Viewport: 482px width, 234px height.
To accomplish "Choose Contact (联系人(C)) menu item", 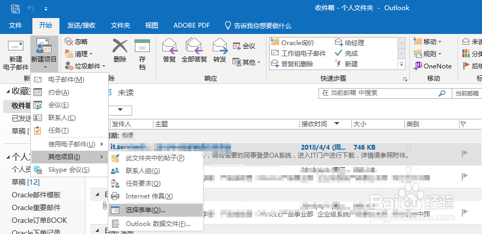I will 70,118.
